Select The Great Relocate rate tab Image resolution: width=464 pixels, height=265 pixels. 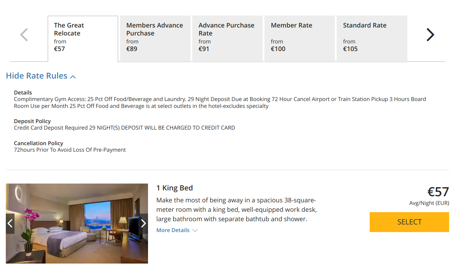pyautogui.click(x=83, y=38)
